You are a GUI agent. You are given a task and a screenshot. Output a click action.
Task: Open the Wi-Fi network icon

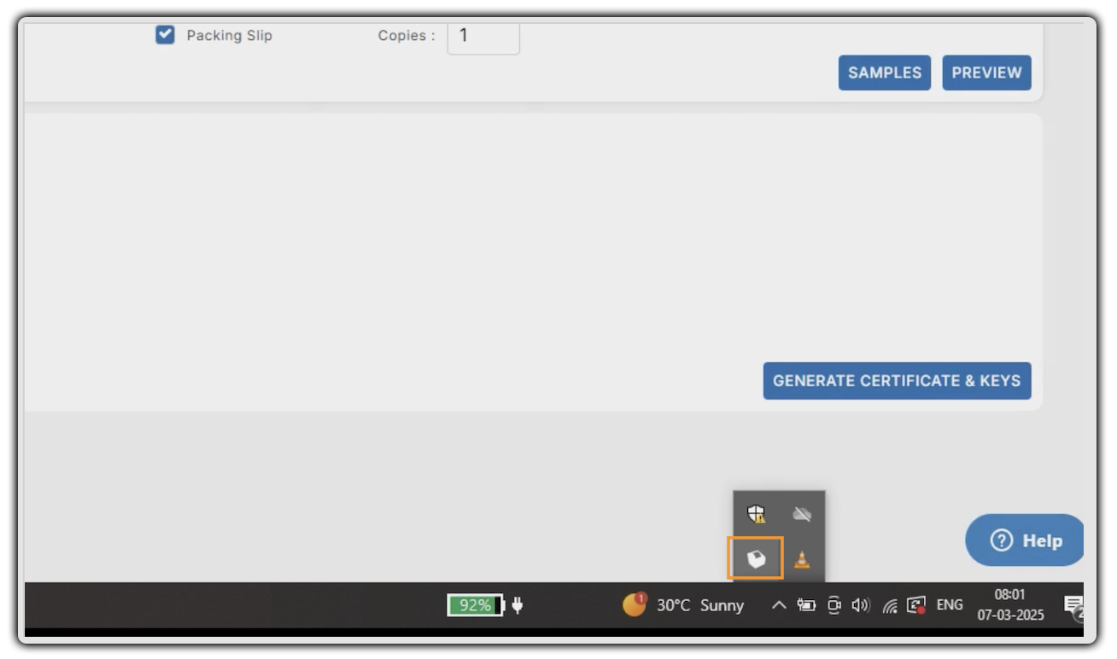890,605
